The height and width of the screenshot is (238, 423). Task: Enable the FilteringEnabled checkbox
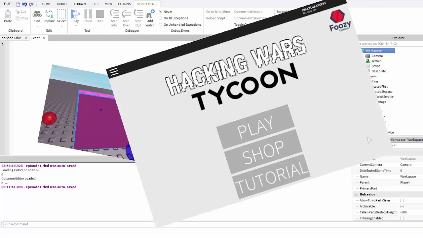402,218
